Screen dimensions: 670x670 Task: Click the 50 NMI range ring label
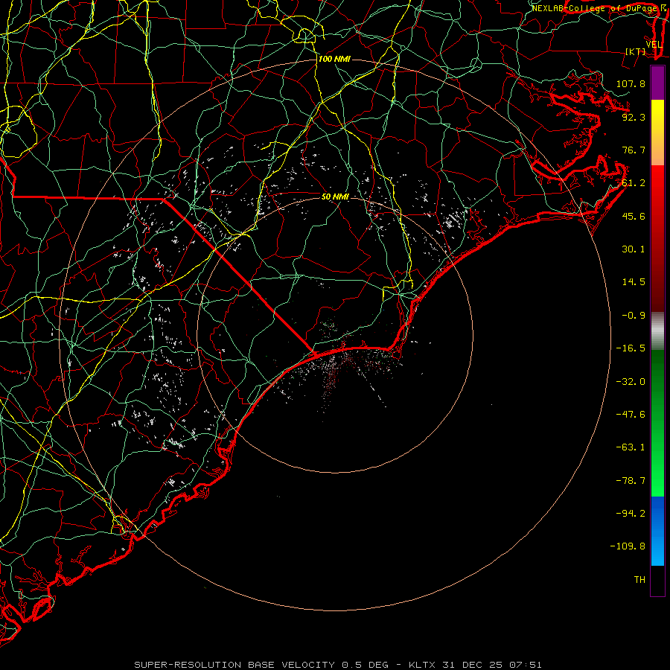pos(335,197)
